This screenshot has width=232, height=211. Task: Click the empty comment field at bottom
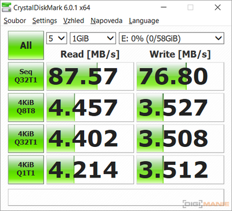click(x=116, y=197)
